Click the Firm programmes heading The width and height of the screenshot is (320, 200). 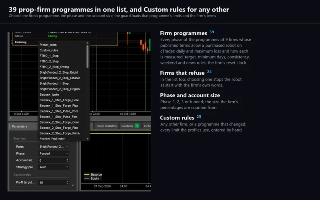coord(184,33)
